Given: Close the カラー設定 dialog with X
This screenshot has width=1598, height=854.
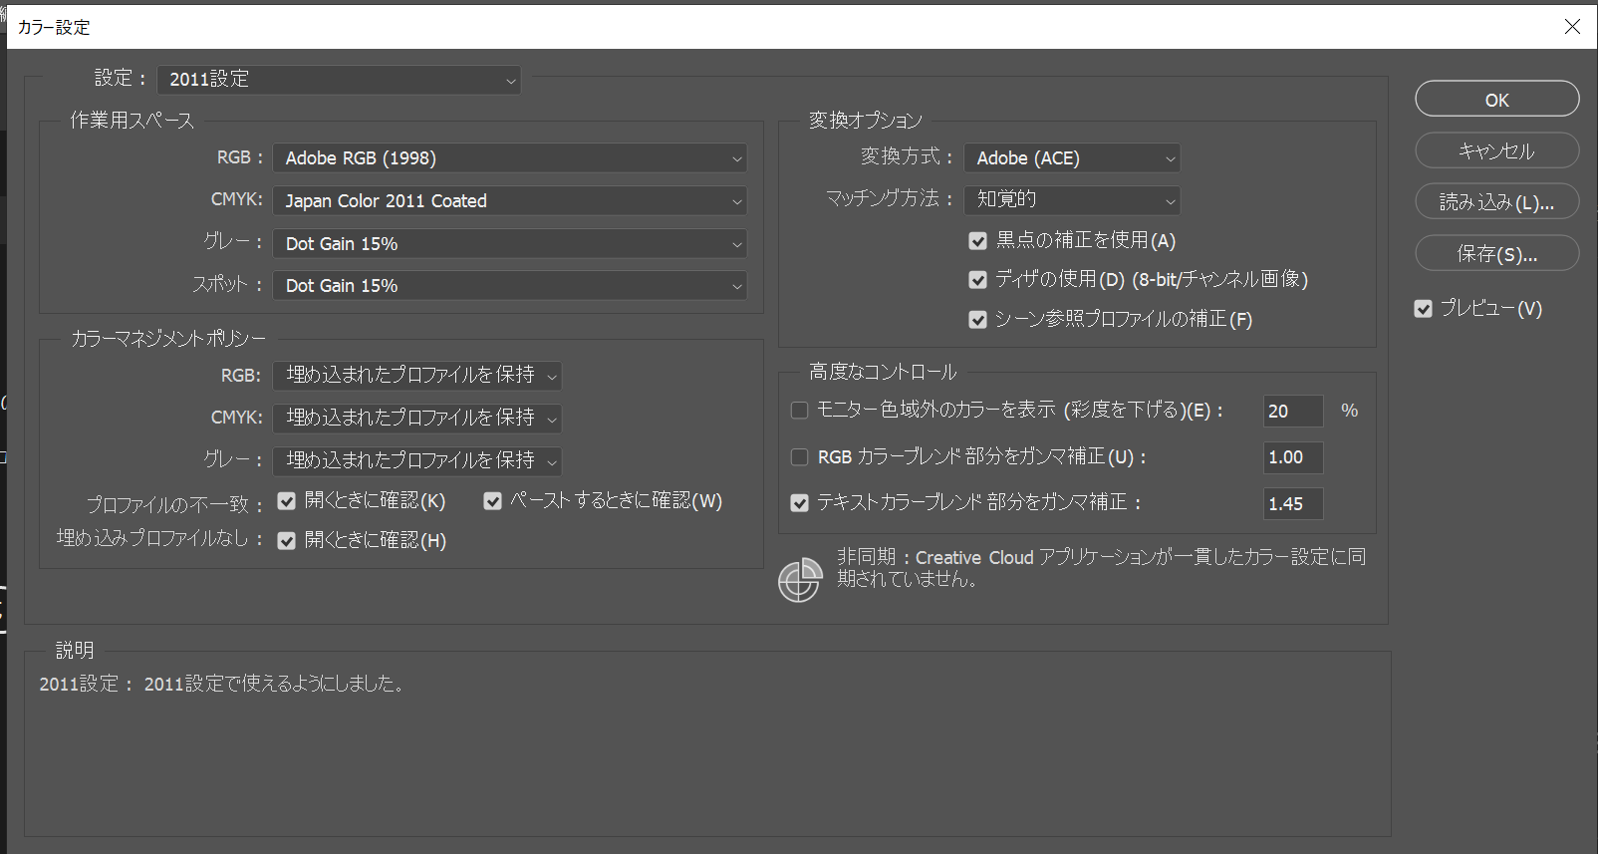Looking at the screenshot, I should (1572, 27).
